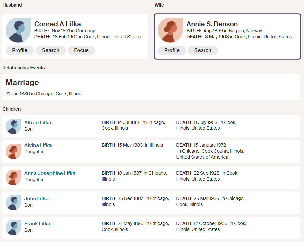Open Annie S. Benson's Profile
Viewport: 304px width, 242px height.
click(172, 50)
